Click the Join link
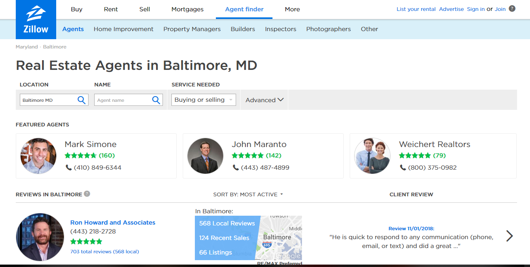 pyautogui.click(x=500, y=9)
